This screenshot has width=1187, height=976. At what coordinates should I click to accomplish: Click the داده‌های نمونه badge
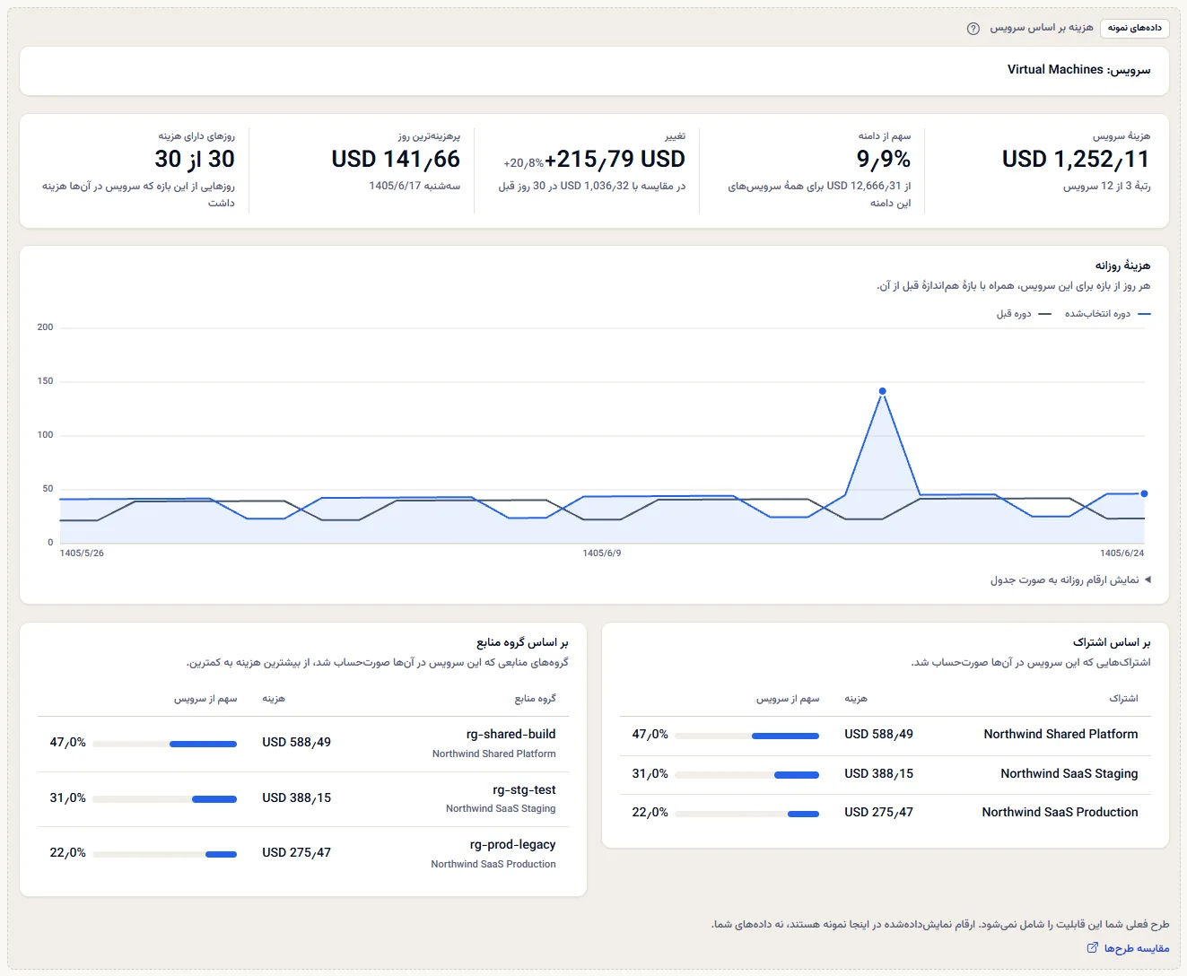click(x=1134, y=28)
